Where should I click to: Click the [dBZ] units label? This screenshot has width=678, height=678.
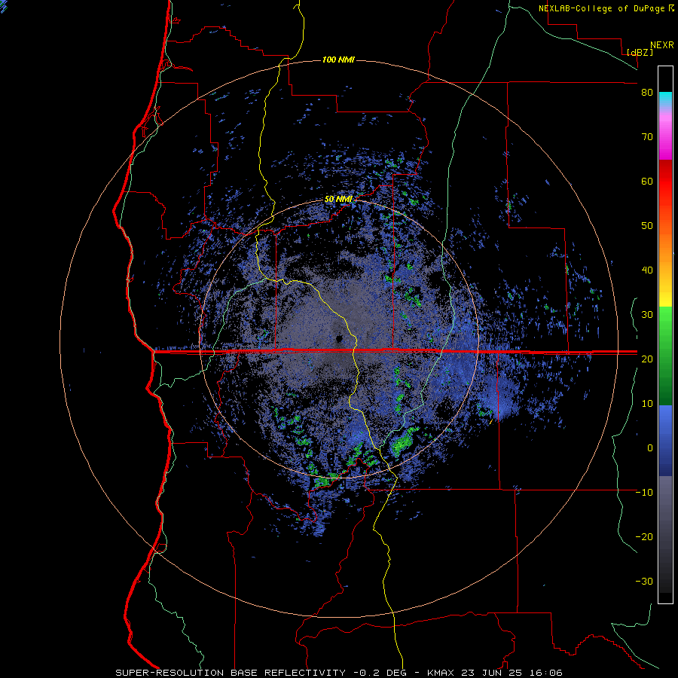[640, 53]
